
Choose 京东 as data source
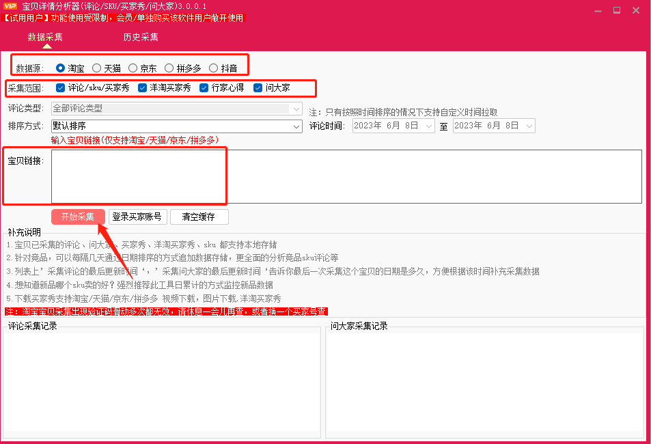133,68
